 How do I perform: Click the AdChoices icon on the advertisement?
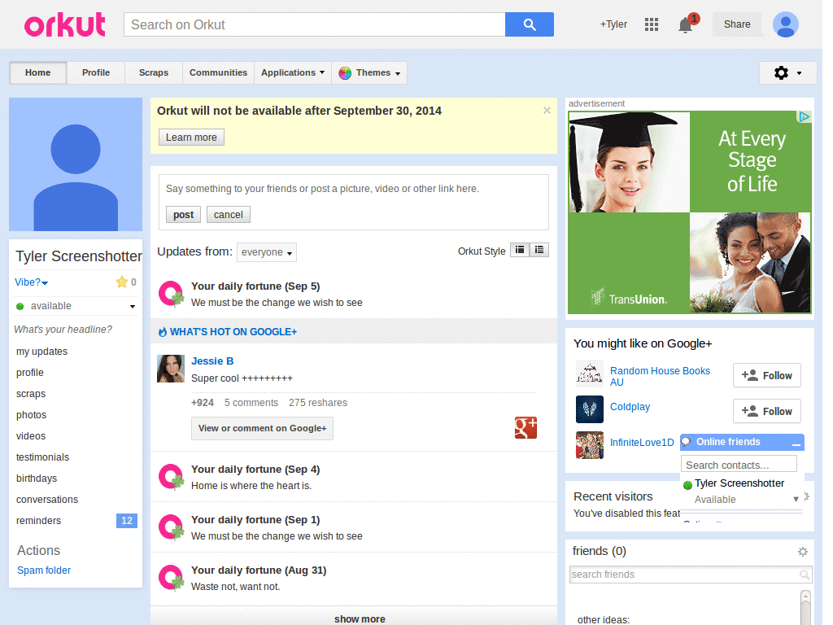coord(805,117)
